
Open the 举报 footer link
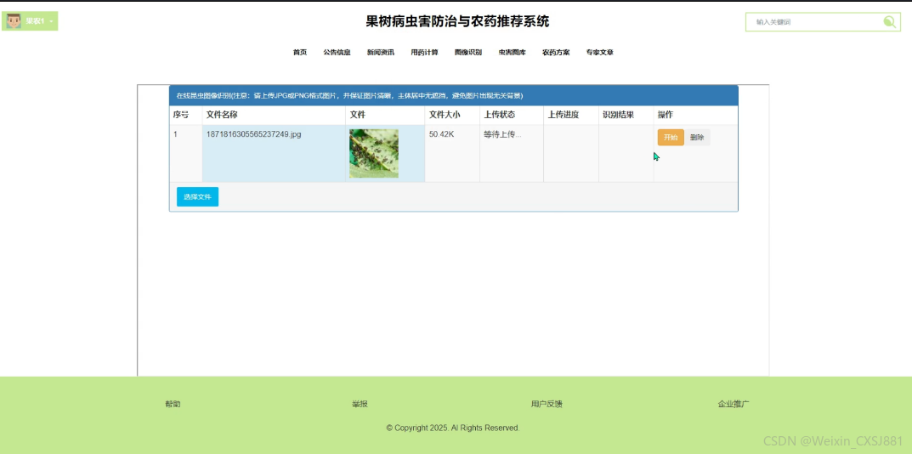(360, 404)
